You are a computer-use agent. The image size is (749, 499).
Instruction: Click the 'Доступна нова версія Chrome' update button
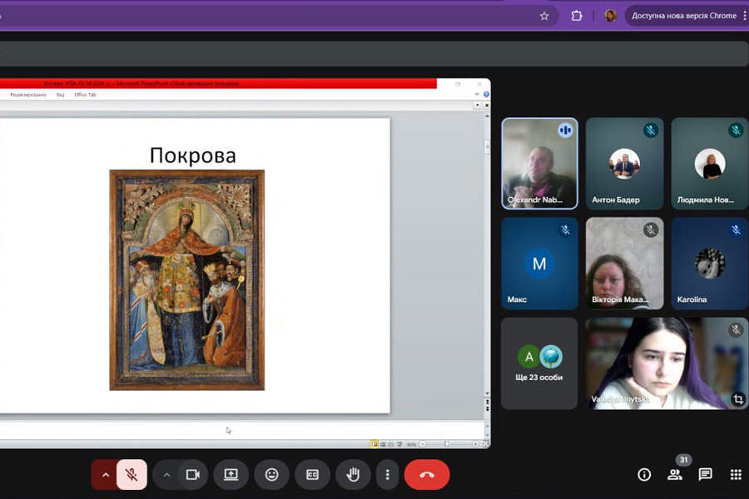click(x=683, y=16)
